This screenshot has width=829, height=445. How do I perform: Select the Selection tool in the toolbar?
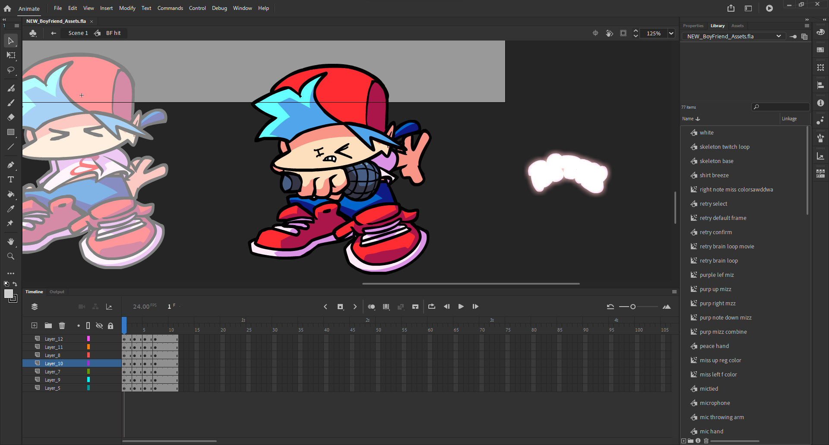(x=11, y=41)
